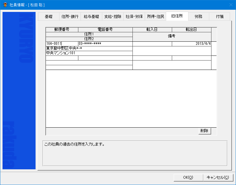Click the 郵便番号 column header
The height and width of the screenshot is (185, 236).
pyautogui.click(x=62, y=29)
